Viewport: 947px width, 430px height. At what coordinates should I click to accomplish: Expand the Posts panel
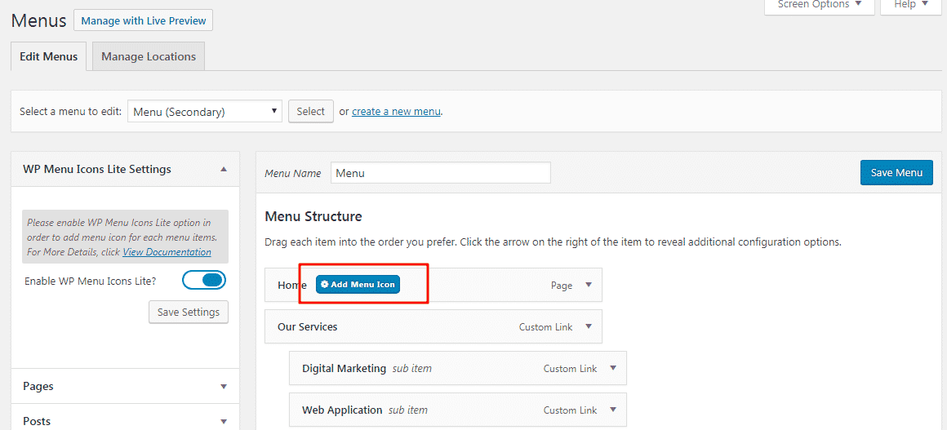click(224, 422)
